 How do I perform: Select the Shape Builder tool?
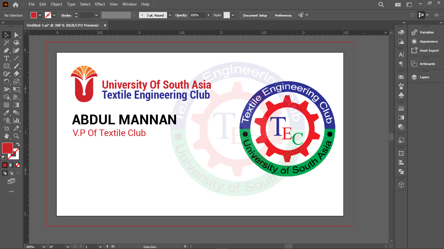coord(6,97)
